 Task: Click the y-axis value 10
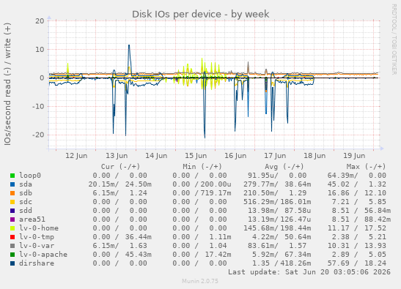click(40, 50)
